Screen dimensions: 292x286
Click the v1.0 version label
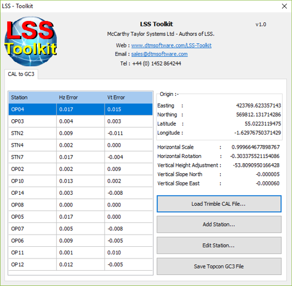pos(261,25)
